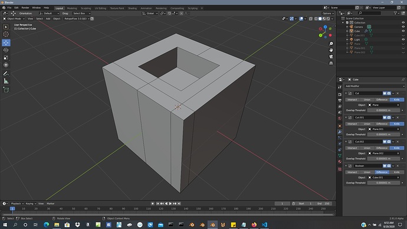Activate the Rotate tool
Viewport: 407px width, 229px height.
[6, 50]
